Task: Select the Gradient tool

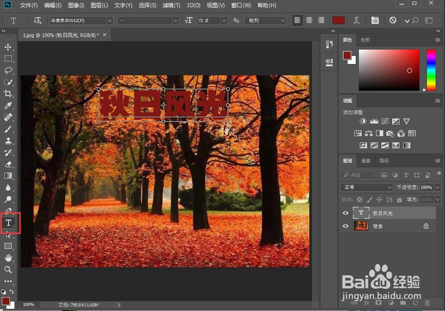Action: click(8, 176)
